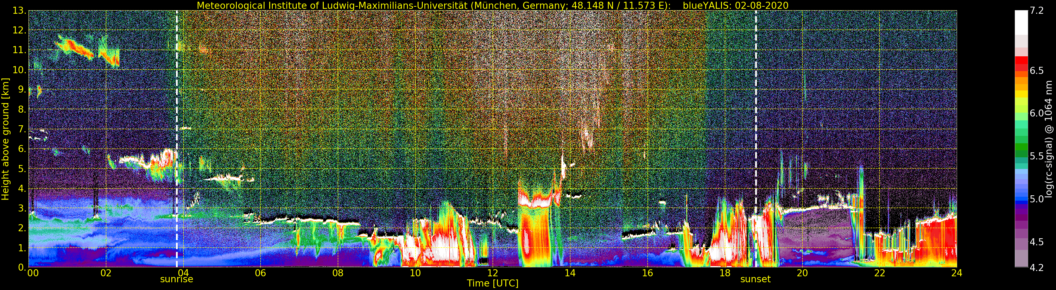Click the "24" time-axis tick label
The height and width of the screenshot is (290, 1056).
[x=957, y=273]
